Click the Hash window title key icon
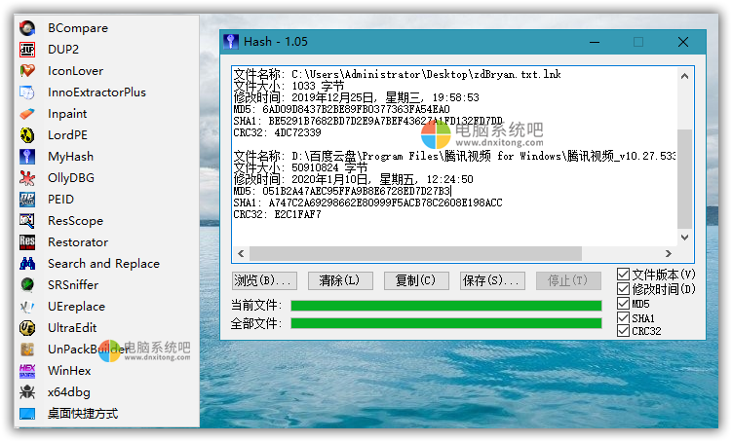 point(231,42)
